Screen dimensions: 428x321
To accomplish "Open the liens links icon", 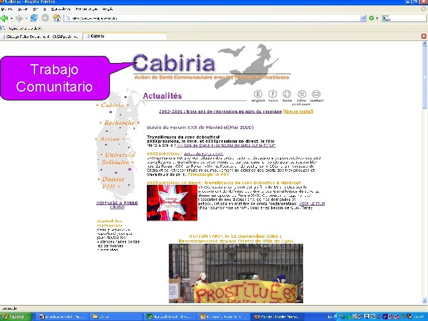I will 287,94.
